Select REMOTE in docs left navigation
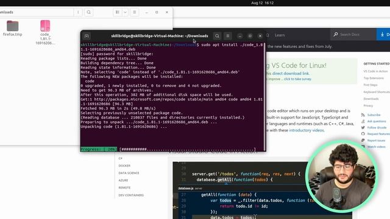 124,188
